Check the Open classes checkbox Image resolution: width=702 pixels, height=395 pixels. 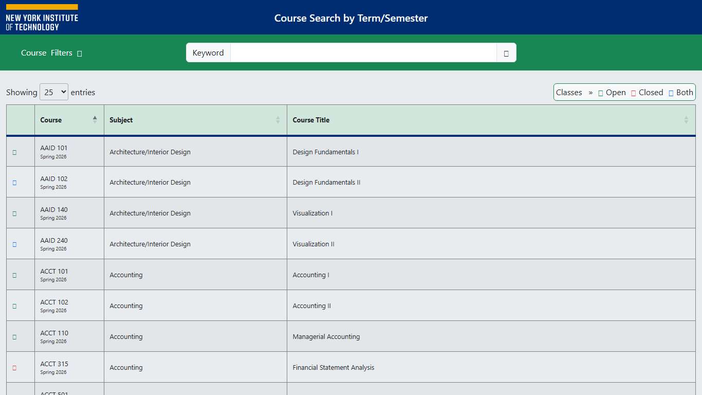pos(601,92)
